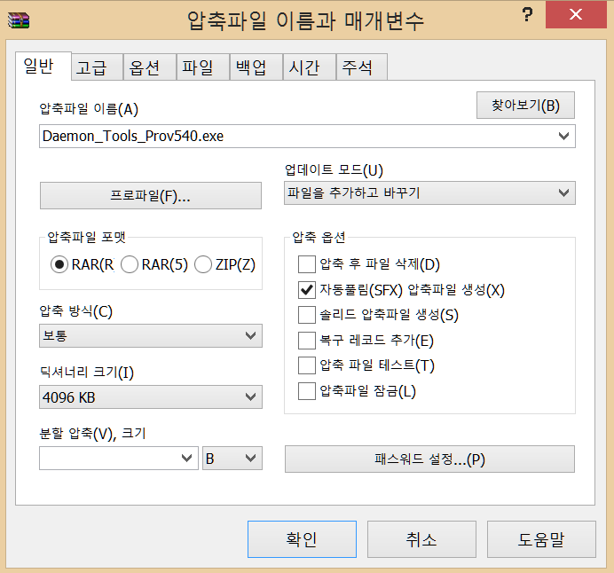The height and width of the screenshot is (573, 614).
Task: Switch to the 고급 tab
Action: 97,67
